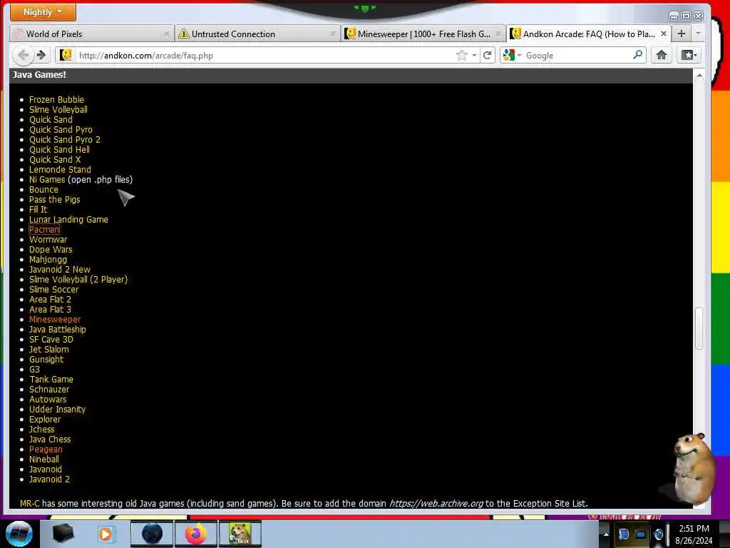730x548 pixels.
Task: Go back with the browser back arrow
Action: tap(23, 56)
